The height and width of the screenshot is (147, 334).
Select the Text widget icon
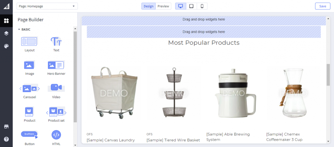56,41
